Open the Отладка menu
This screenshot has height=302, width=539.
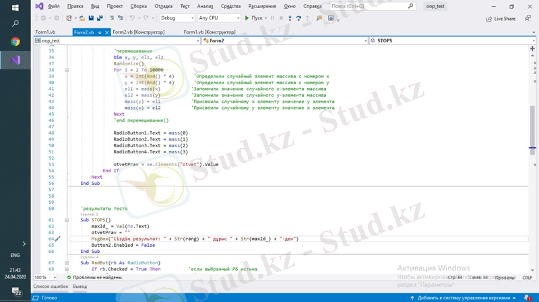coord(163,6)
